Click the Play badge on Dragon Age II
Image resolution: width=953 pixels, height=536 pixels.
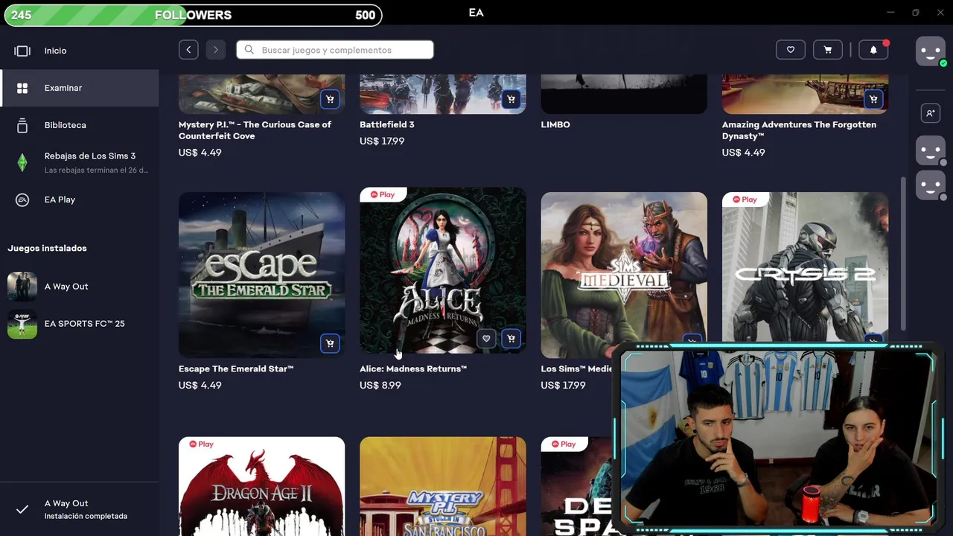(x=201, y=444)
